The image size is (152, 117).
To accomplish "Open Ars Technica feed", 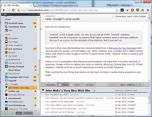I will pyautogui.click(x=21, y=49).
